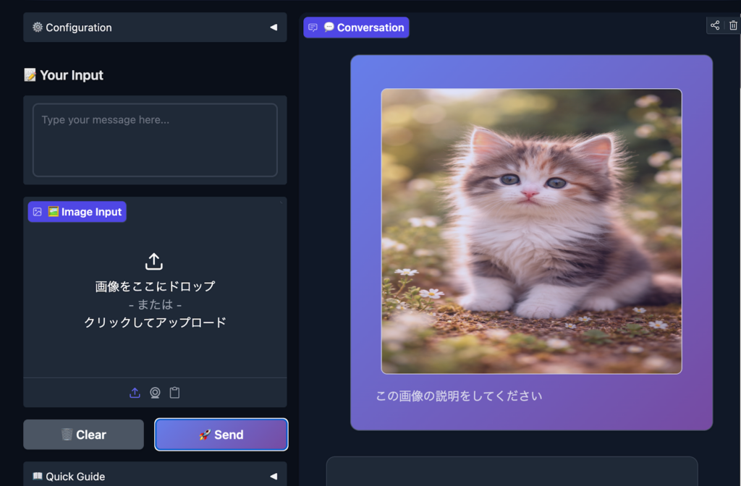The height and width of the screenshot is (486, 741).
Task: Collapse the Quick Guide section
Action: [x=274, y=476]
